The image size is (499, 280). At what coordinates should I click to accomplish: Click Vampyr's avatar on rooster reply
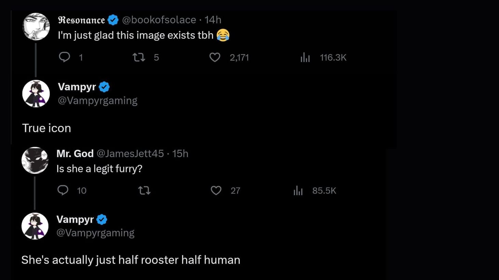point(35,226)
